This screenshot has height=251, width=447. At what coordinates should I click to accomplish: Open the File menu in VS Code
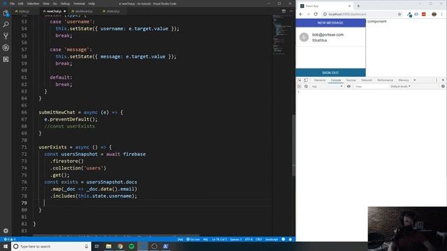(x=12, y=3)
